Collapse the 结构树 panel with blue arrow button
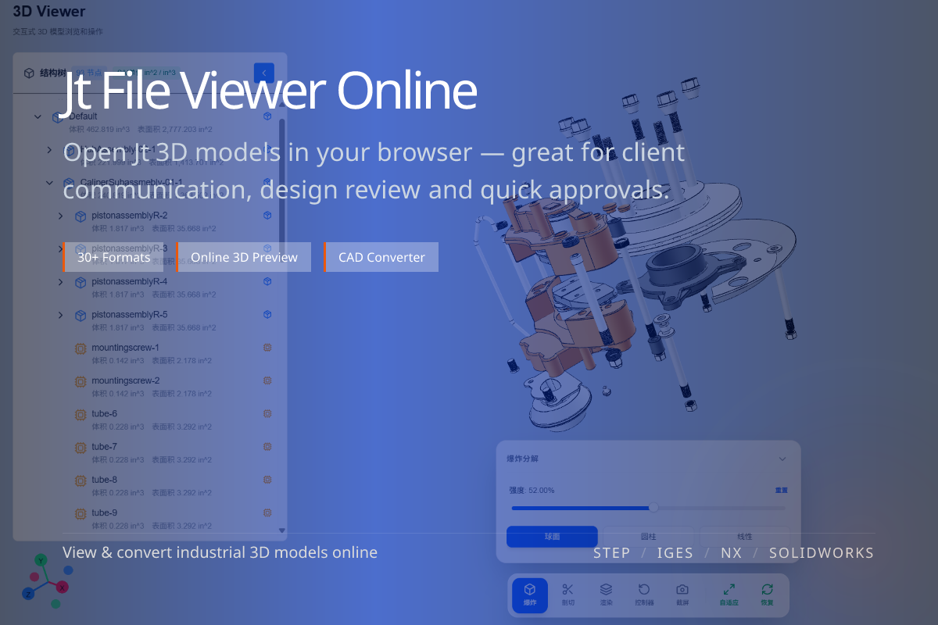Viewport: 938px width, 625px height. (264, 73)
